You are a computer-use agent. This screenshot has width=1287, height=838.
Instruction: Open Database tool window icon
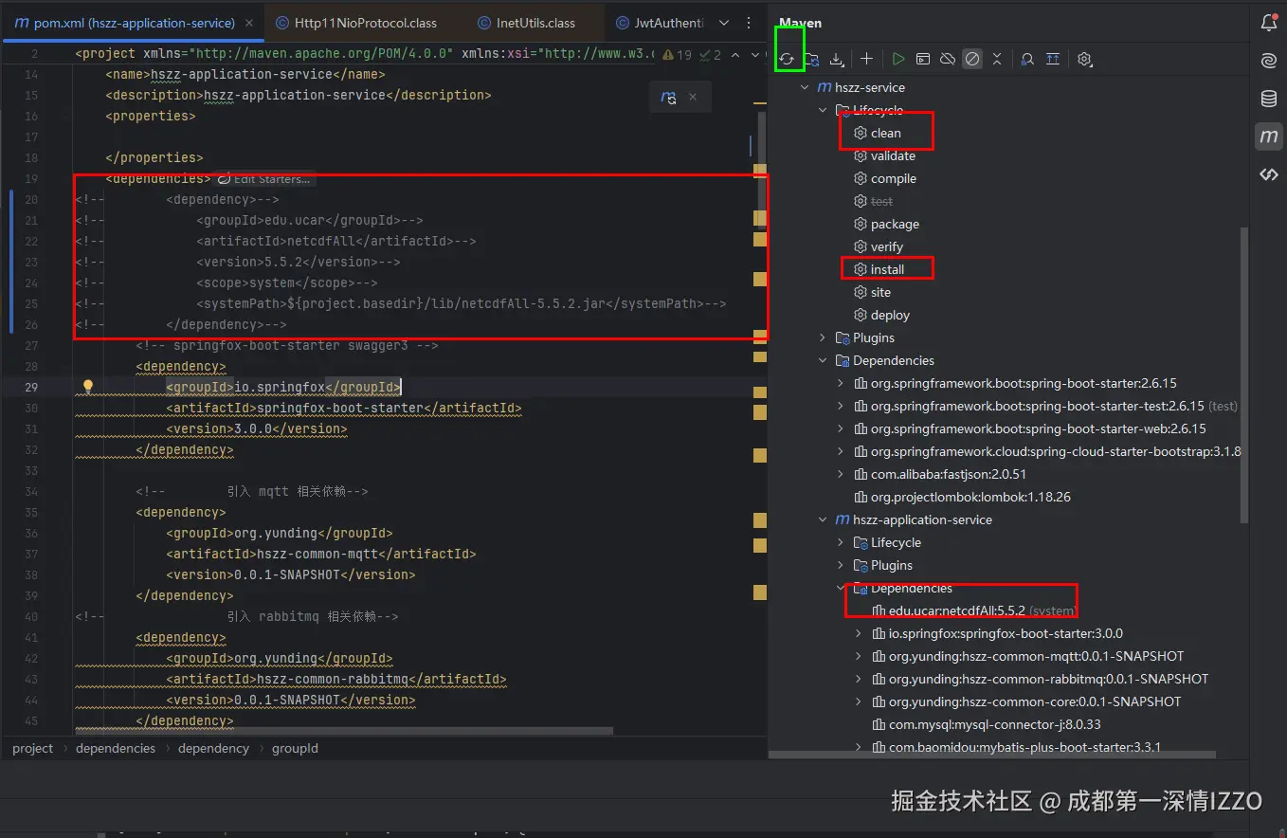1268,99
